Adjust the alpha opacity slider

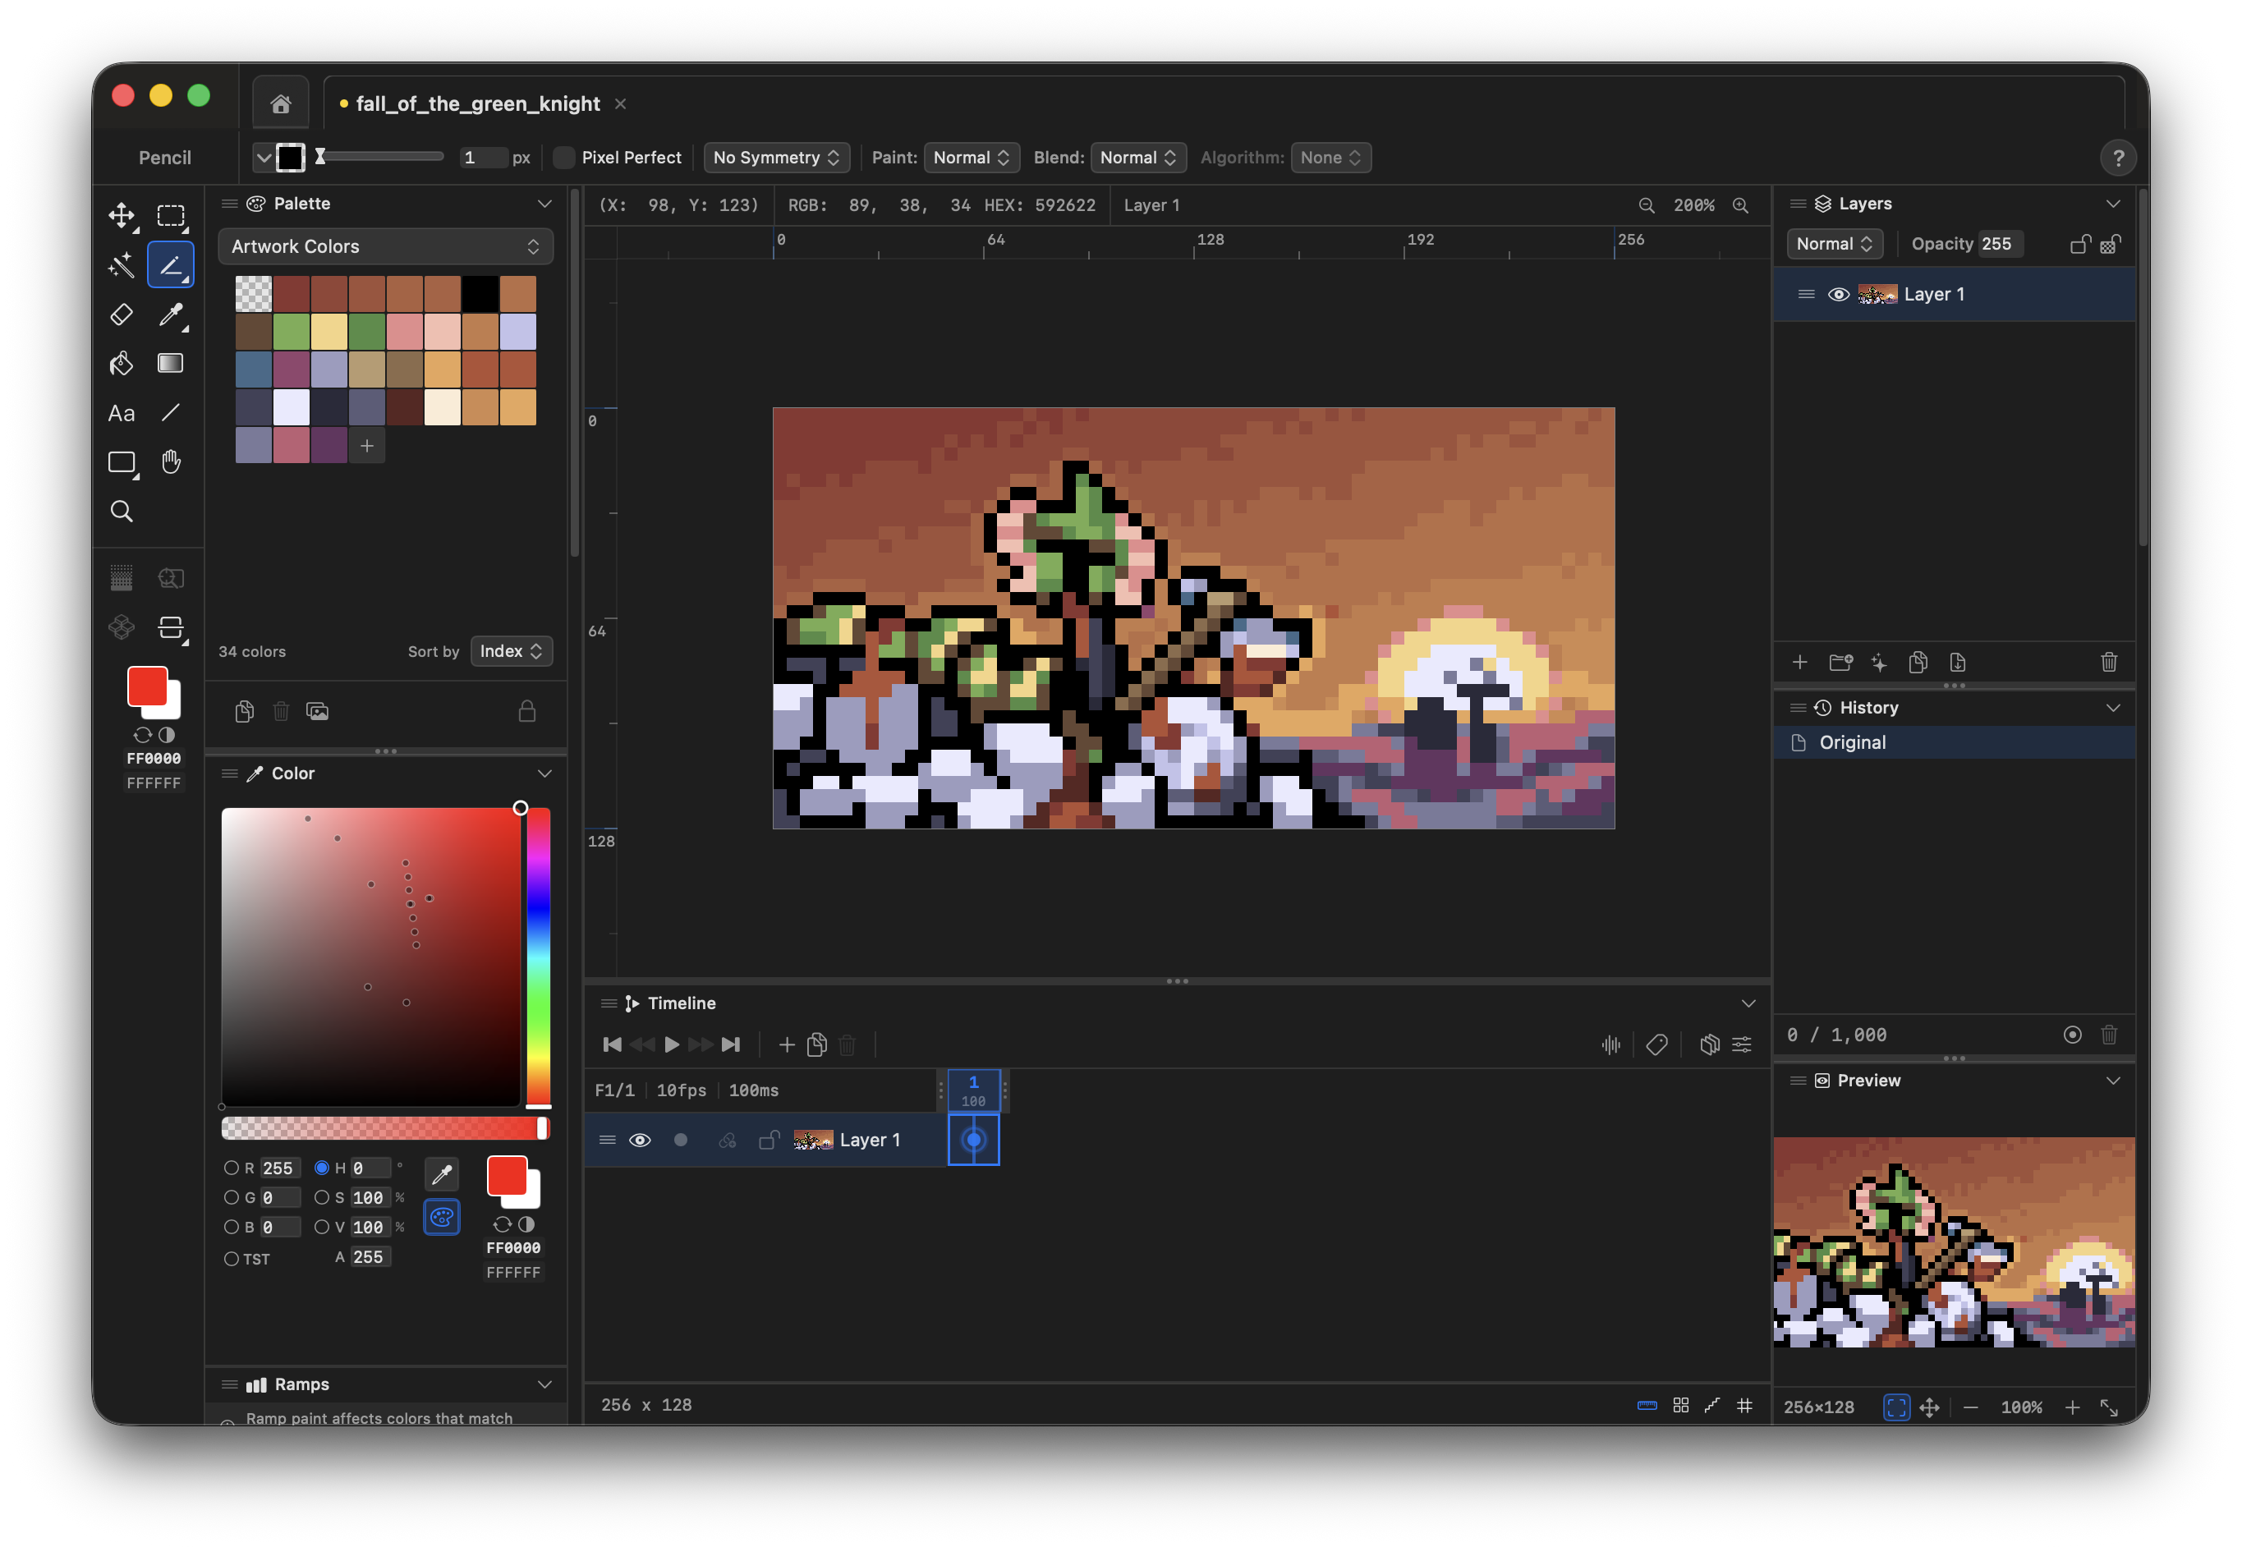point(385,1128)
